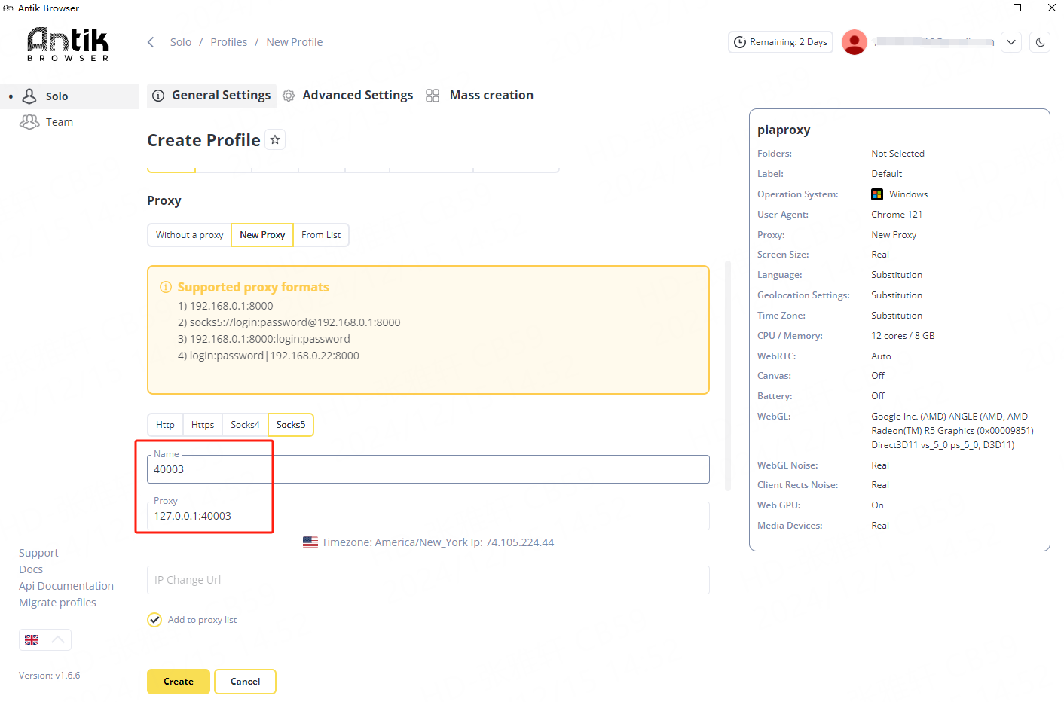Toggle dark mode with the moon icon
This screenshot has width=1064, height=702.
tap(1040, 42)
